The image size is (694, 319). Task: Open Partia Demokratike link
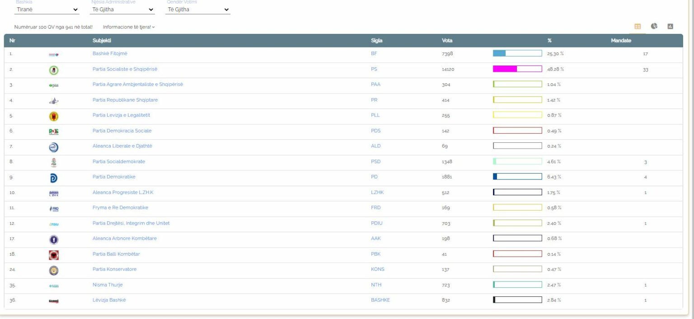coord(114,177)
